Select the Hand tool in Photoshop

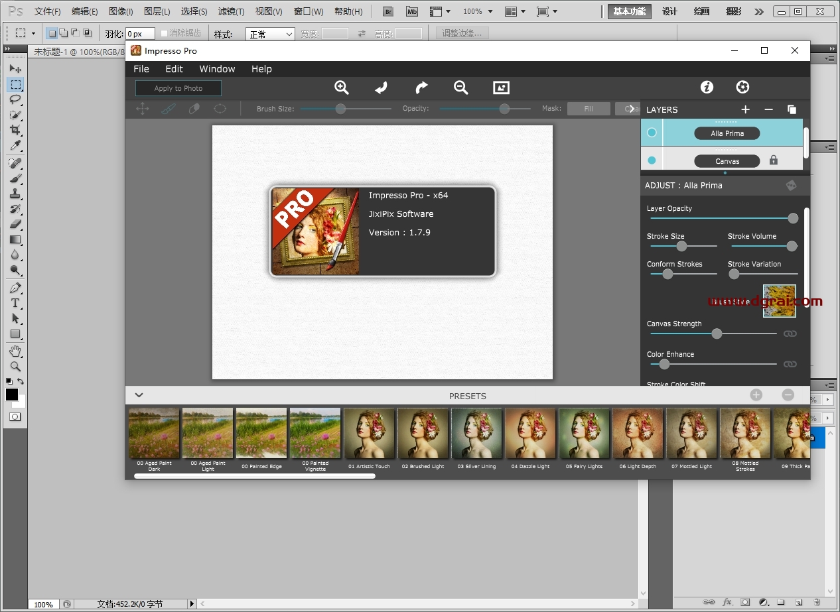[15, 351]
